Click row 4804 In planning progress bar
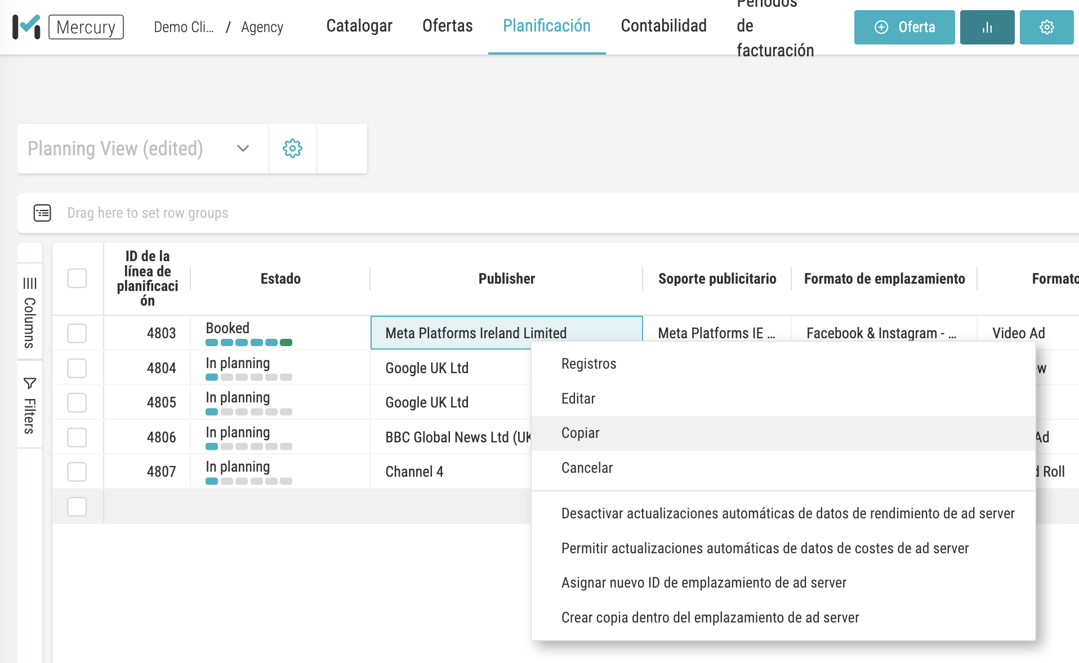Viewport: 1079px width, 663px height. click(249, 377)
